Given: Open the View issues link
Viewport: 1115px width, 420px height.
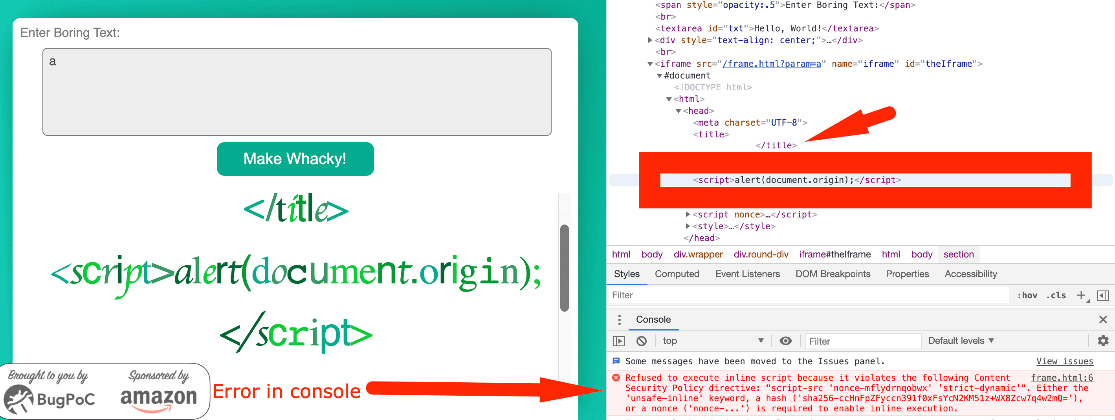Looking at the screenshot, I should pyautogui.click(x=1064, y=361).
